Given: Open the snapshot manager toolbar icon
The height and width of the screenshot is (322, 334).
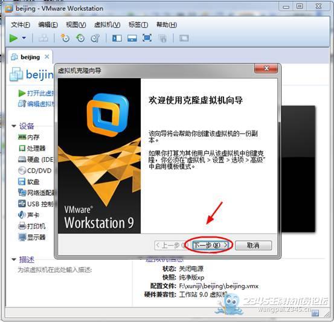Looking at the screenshot, I should tap(95, 38).
